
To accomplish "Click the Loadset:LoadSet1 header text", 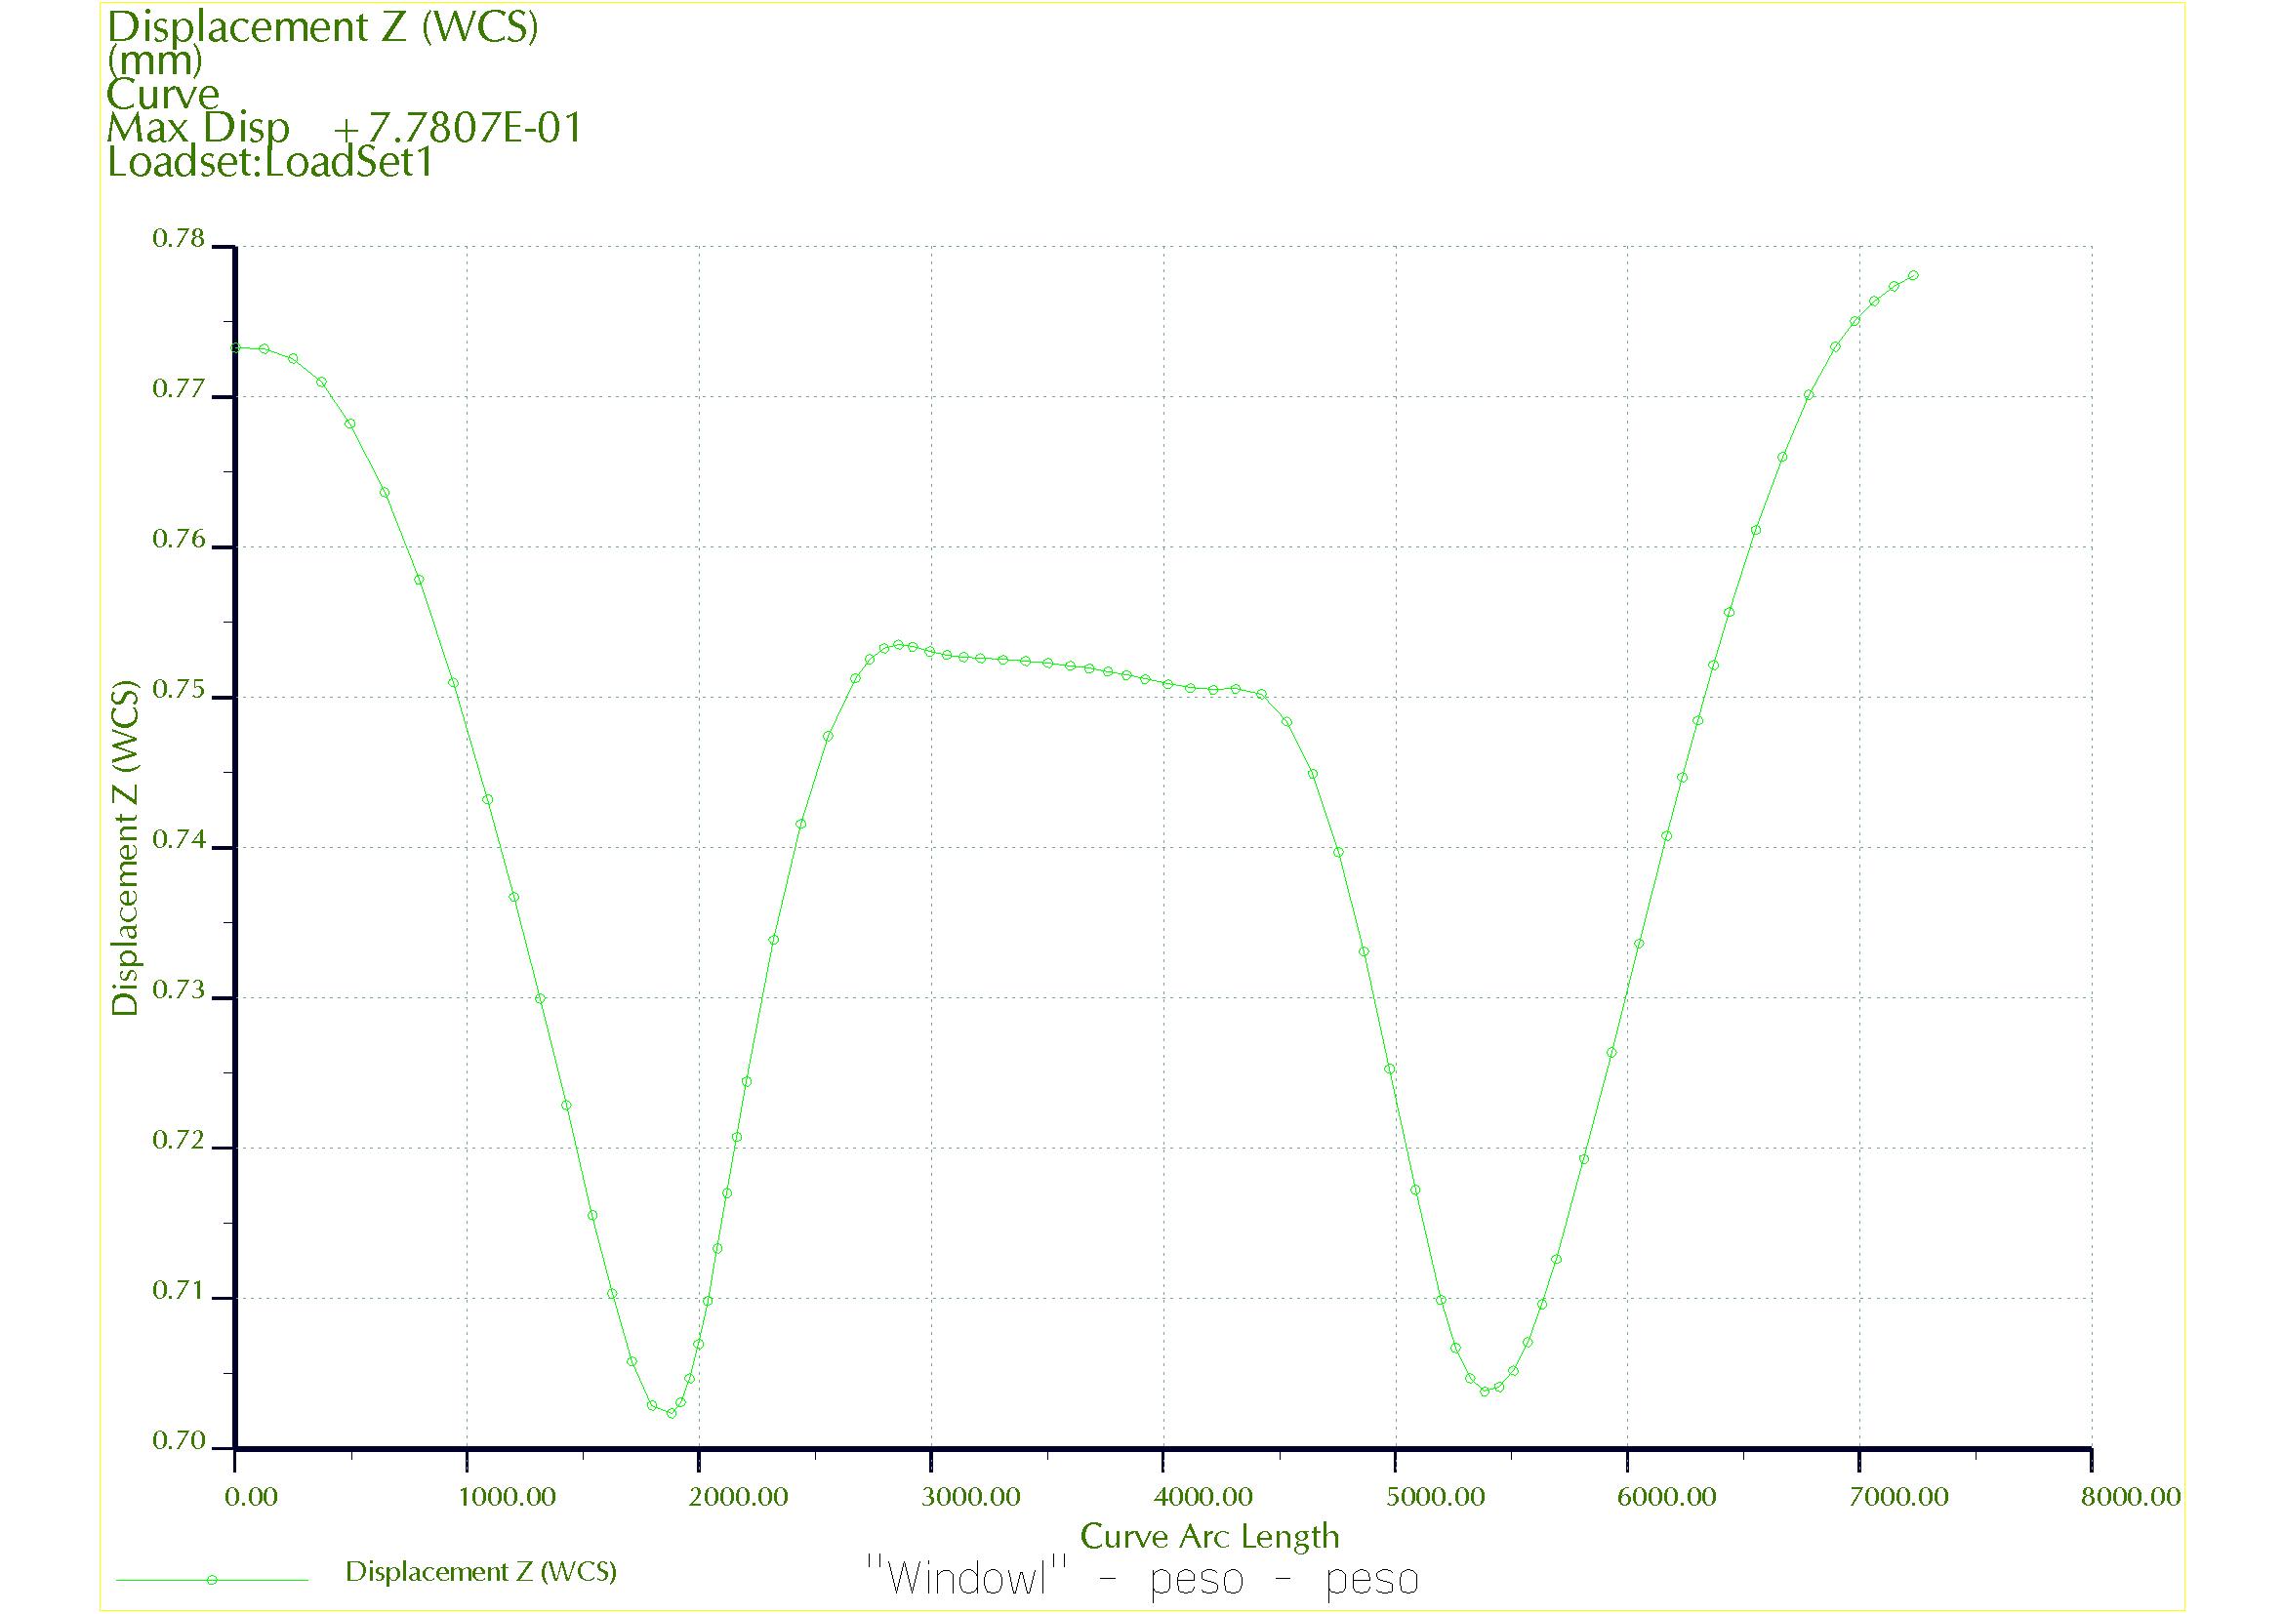I will click(270, 162).
